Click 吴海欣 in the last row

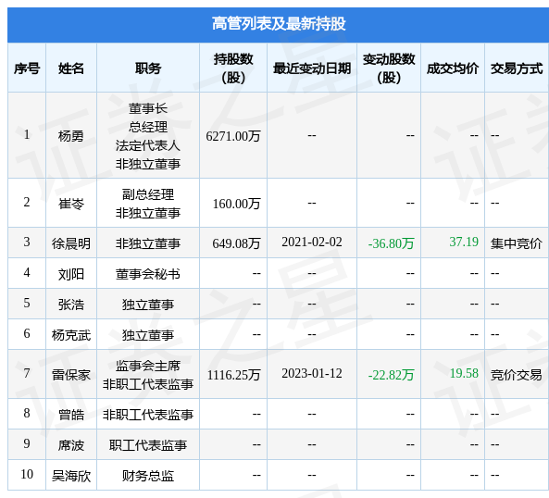click(x=71, y=476)
